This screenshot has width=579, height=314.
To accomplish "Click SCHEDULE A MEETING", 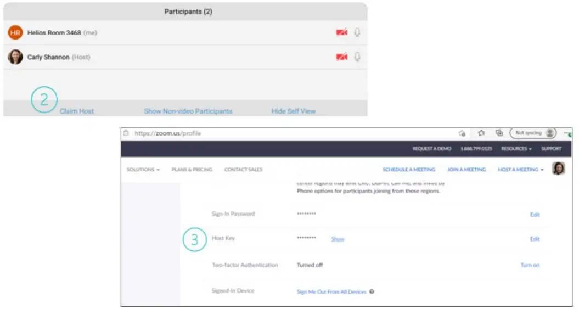I will pos(409,170).
